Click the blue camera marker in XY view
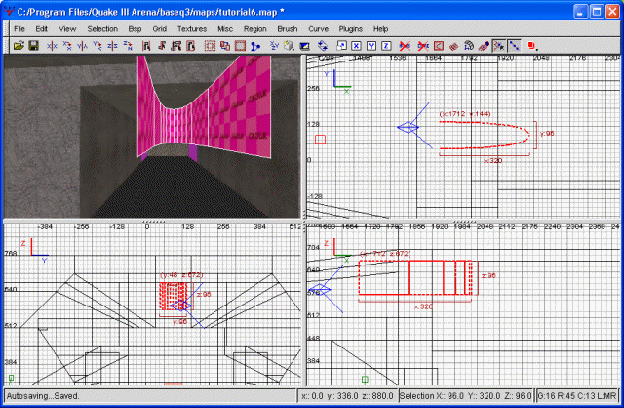The image size is (624, 408). pyautogui.click(x=409, y=128)
